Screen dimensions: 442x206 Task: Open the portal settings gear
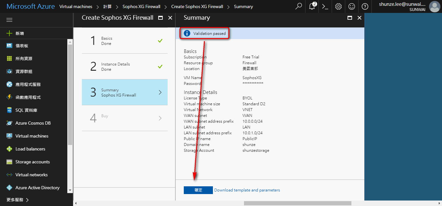338,6
